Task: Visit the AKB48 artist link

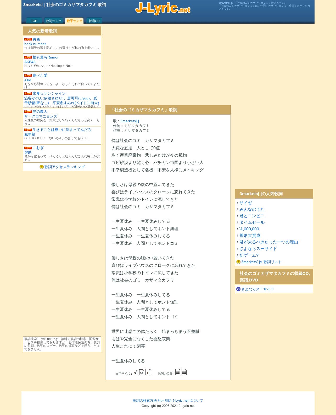Action: [x=30, y=62]
